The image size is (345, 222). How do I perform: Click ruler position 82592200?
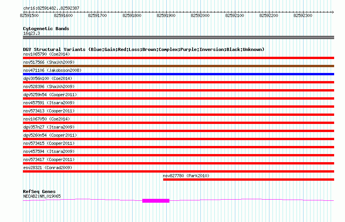[x=269, y=15]
